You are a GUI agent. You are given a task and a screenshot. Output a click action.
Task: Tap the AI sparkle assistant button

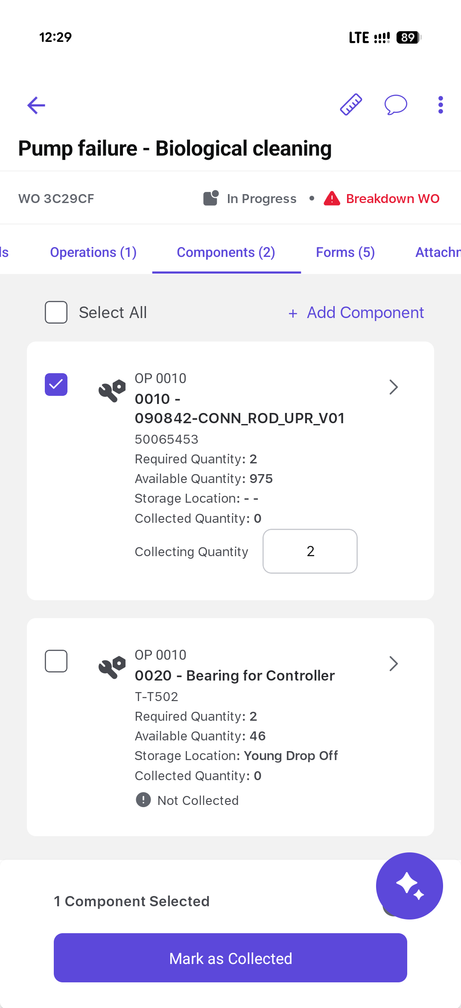[x=409, y=886]
